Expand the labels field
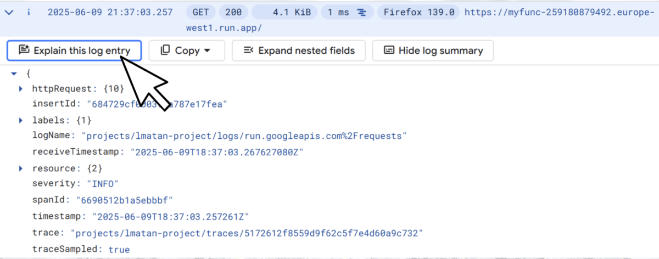Image resolution: width=659 pixels, height=259 pixels. point(21,120)
